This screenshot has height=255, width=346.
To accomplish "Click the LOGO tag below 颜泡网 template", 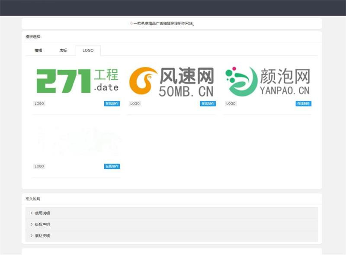I will point(231,103).
